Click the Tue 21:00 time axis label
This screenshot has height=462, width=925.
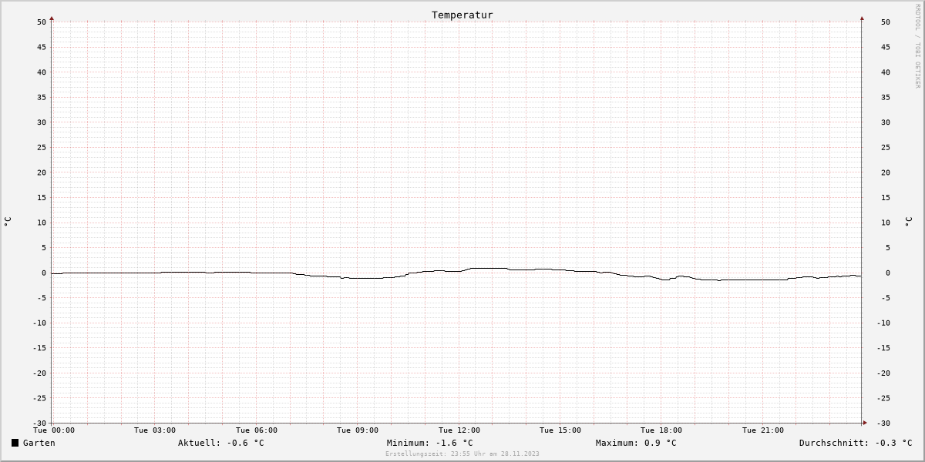[x=763, y=430]
